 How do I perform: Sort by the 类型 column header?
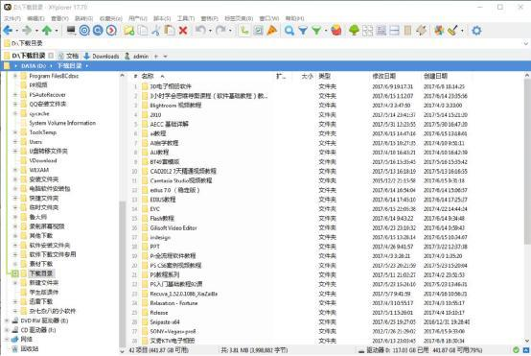coord(325,76)
